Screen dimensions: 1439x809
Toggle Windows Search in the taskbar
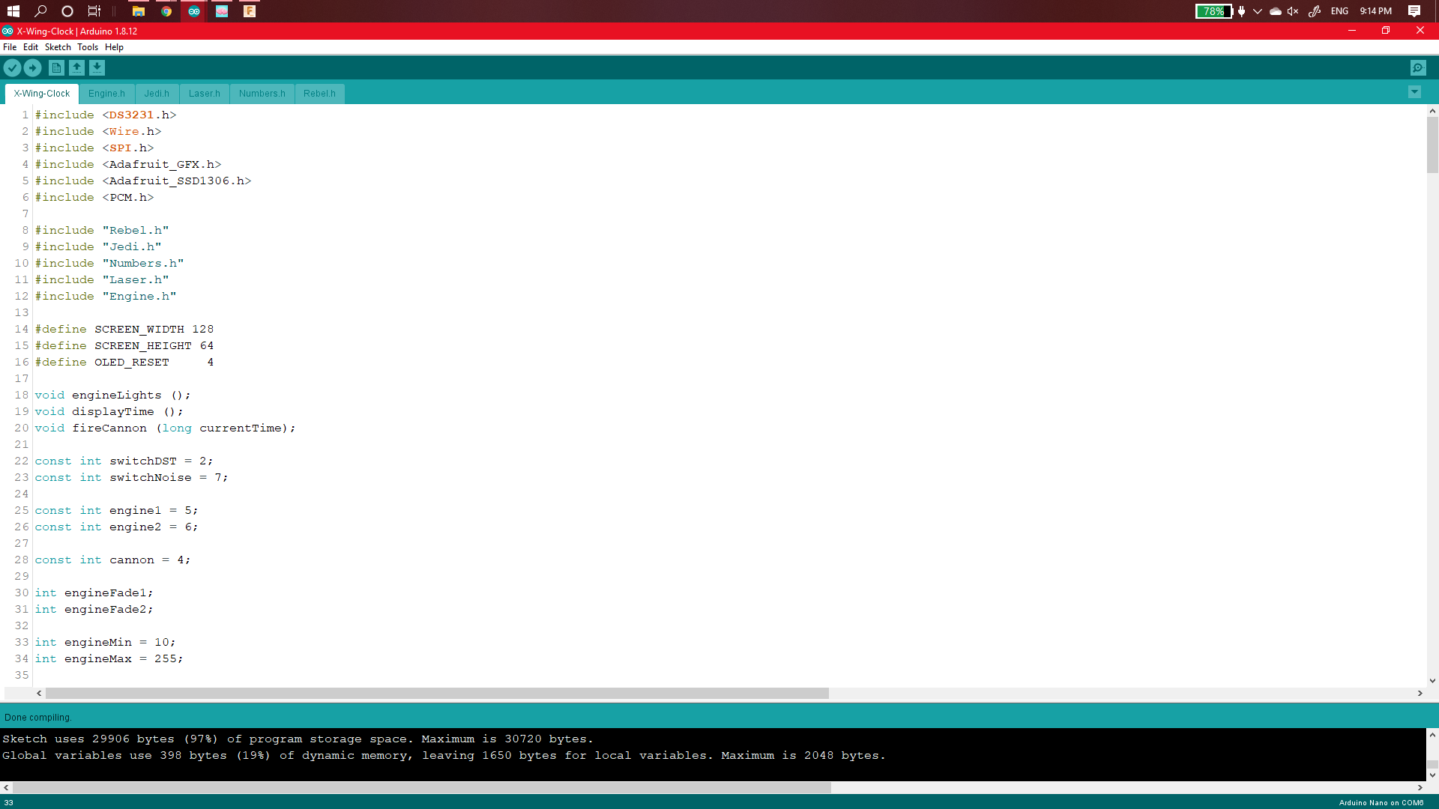(x=41, y=11)
